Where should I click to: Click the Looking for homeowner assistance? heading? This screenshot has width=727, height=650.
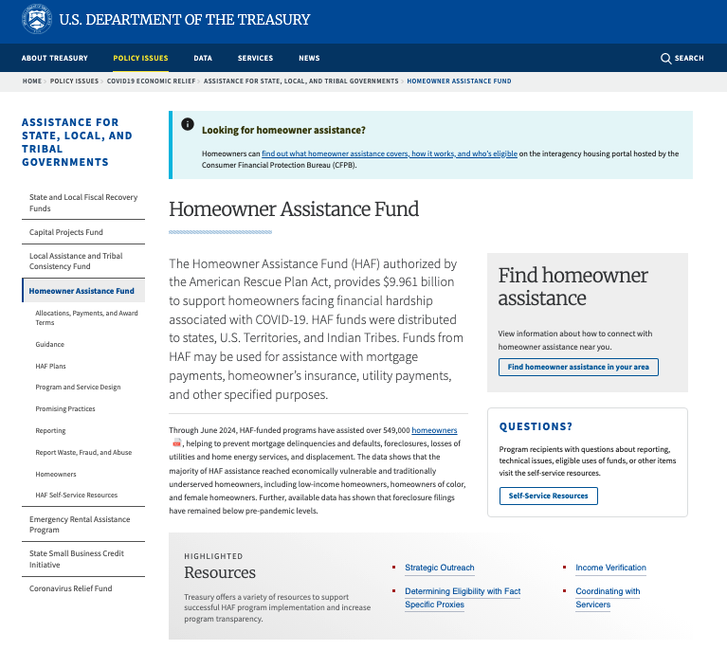(x=283, y=130)
